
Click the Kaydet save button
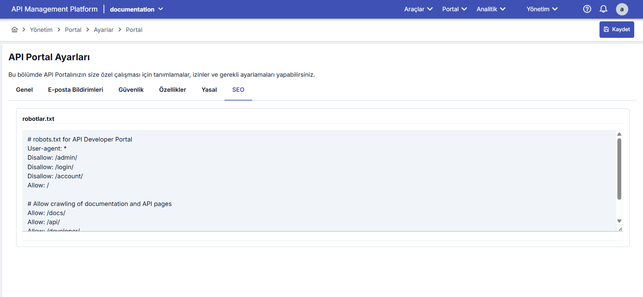pos(617,29)
